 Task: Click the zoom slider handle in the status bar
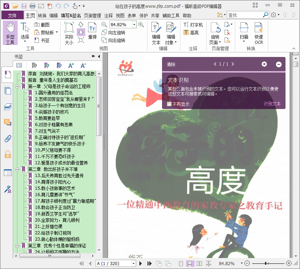click(x=266, y=263)
